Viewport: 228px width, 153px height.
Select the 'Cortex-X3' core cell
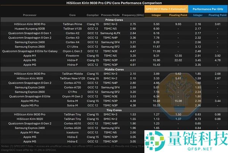[x=73, y=38]
